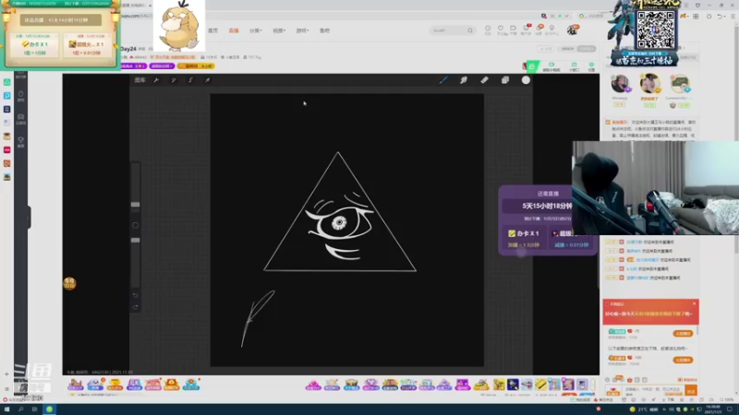Click the third viewer avatar in ranking
Image resolution: width=739 pixels, height=415 pixels.
pos(679,84)
